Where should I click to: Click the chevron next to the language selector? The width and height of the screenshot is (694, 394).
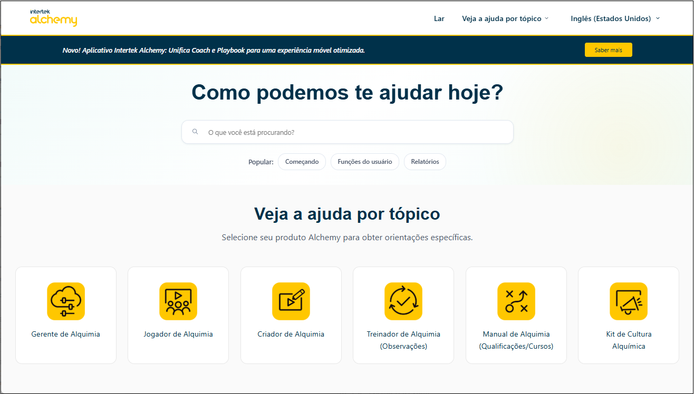[x=658, y=18]
